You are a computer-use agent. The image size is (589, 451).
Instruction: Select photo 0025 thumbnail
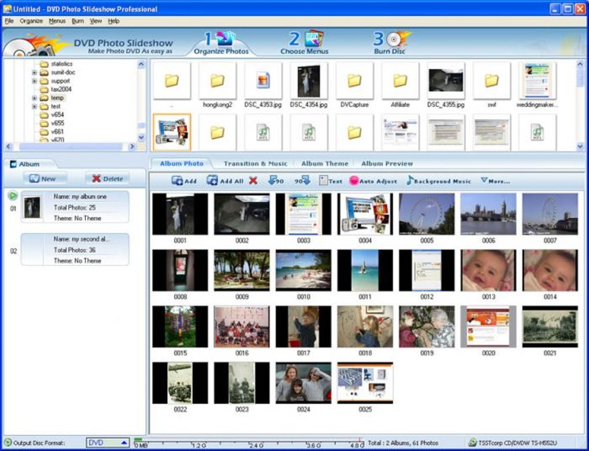tap(365, 383)
